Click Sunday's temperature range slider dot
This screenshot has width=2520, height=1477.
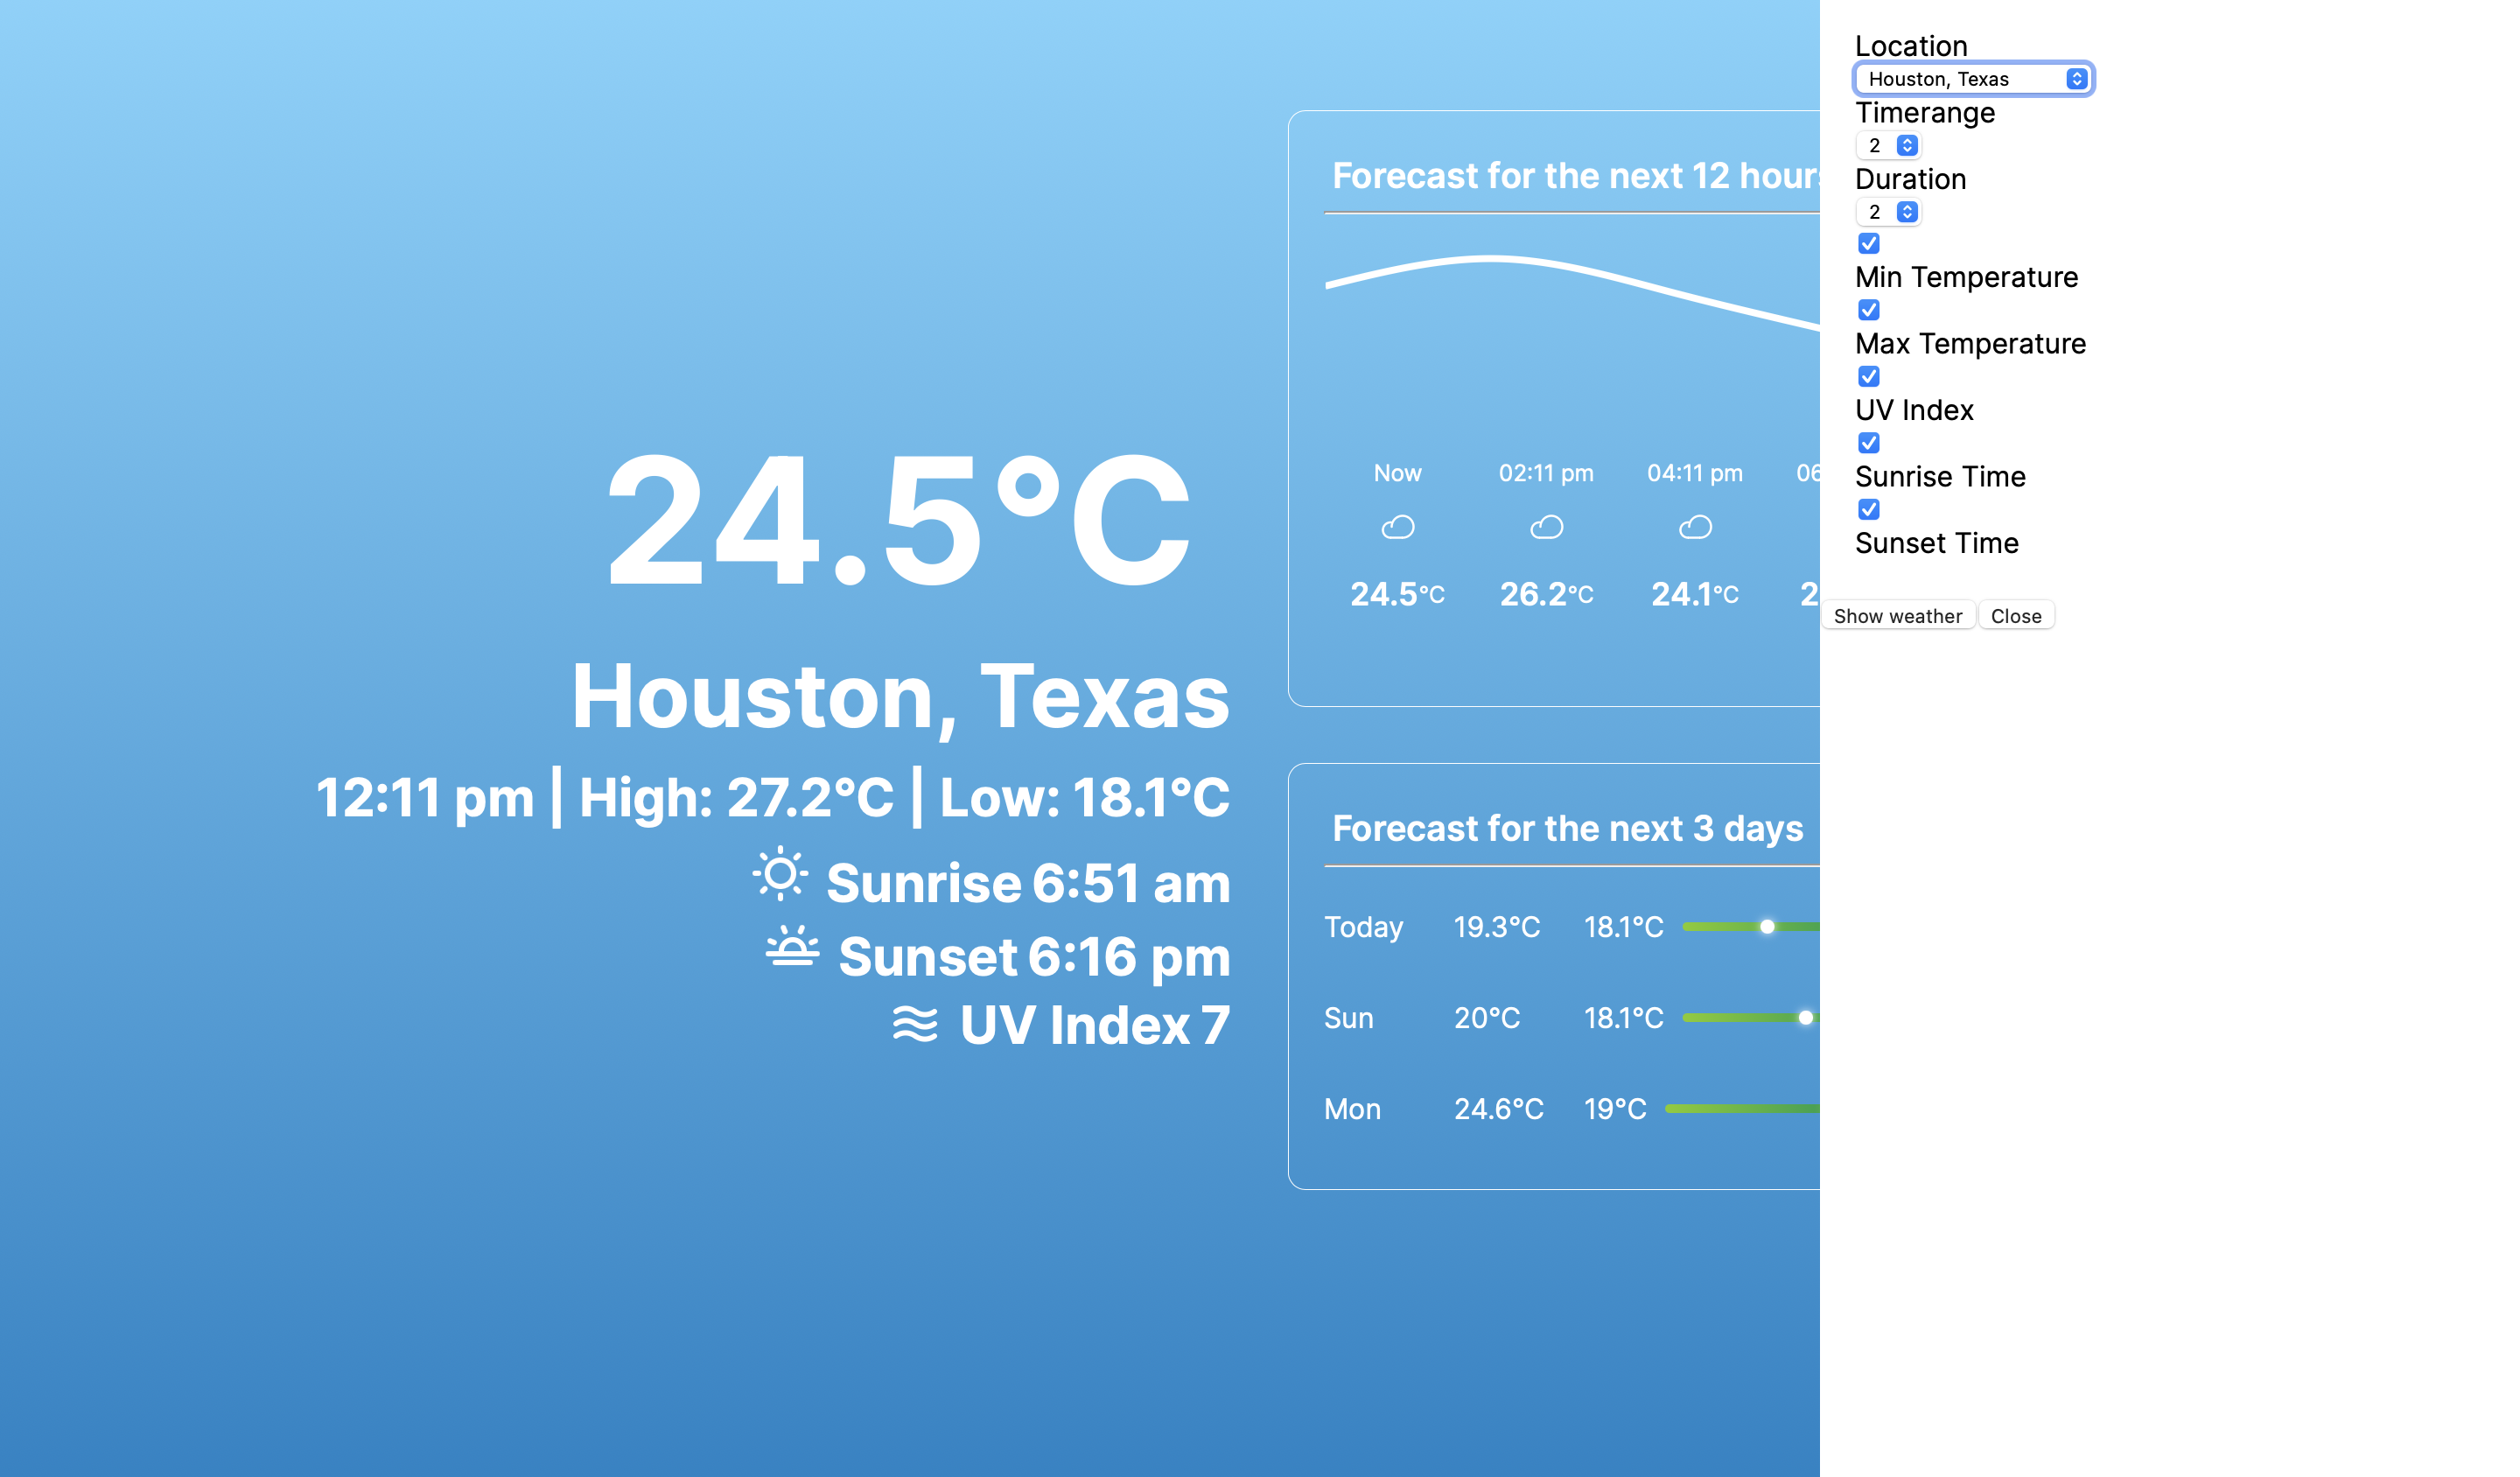click(1805, 1018)
